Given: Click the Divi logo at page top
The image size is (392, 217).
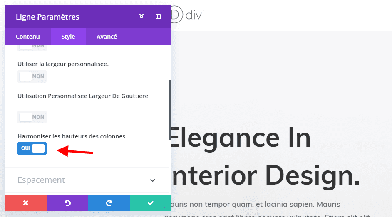Looking at the screenshot, I should pos(187,15).
